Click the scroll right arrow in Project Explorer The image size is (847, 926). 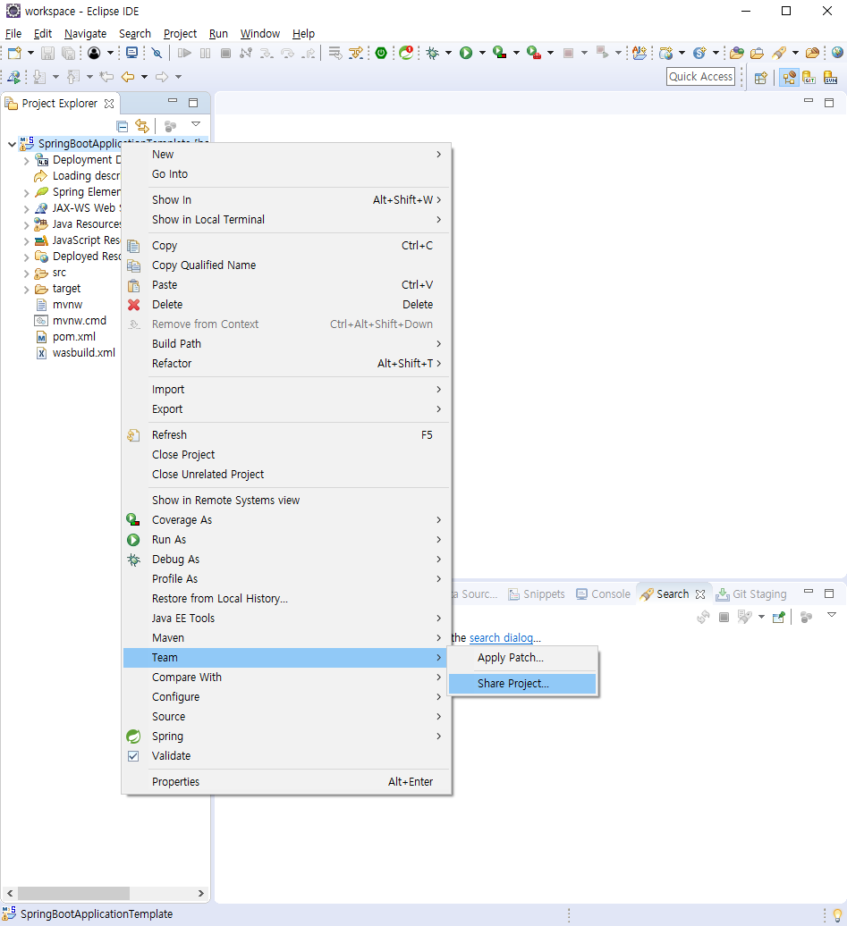pos(201,893)
